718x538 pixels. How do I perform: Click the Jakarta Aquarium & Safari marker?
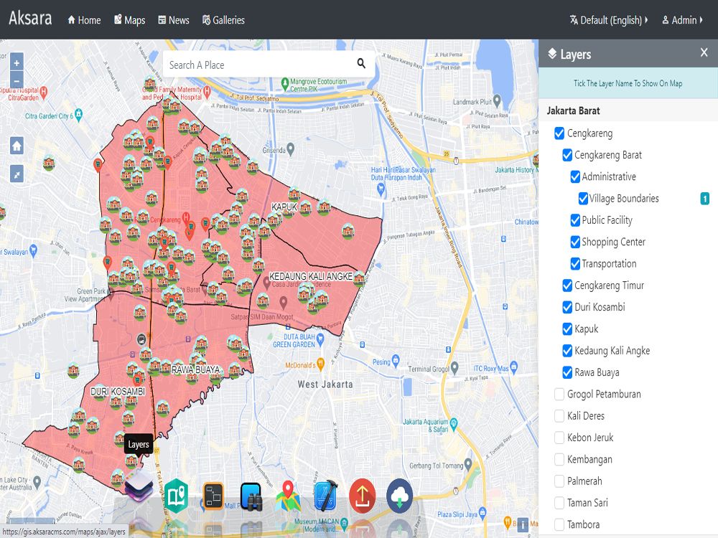[454, 423]
